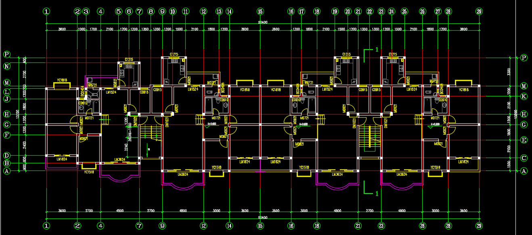The image size is (532, 235).
Task: Select grid axis bubble number 19
Action: coord(335,12)
